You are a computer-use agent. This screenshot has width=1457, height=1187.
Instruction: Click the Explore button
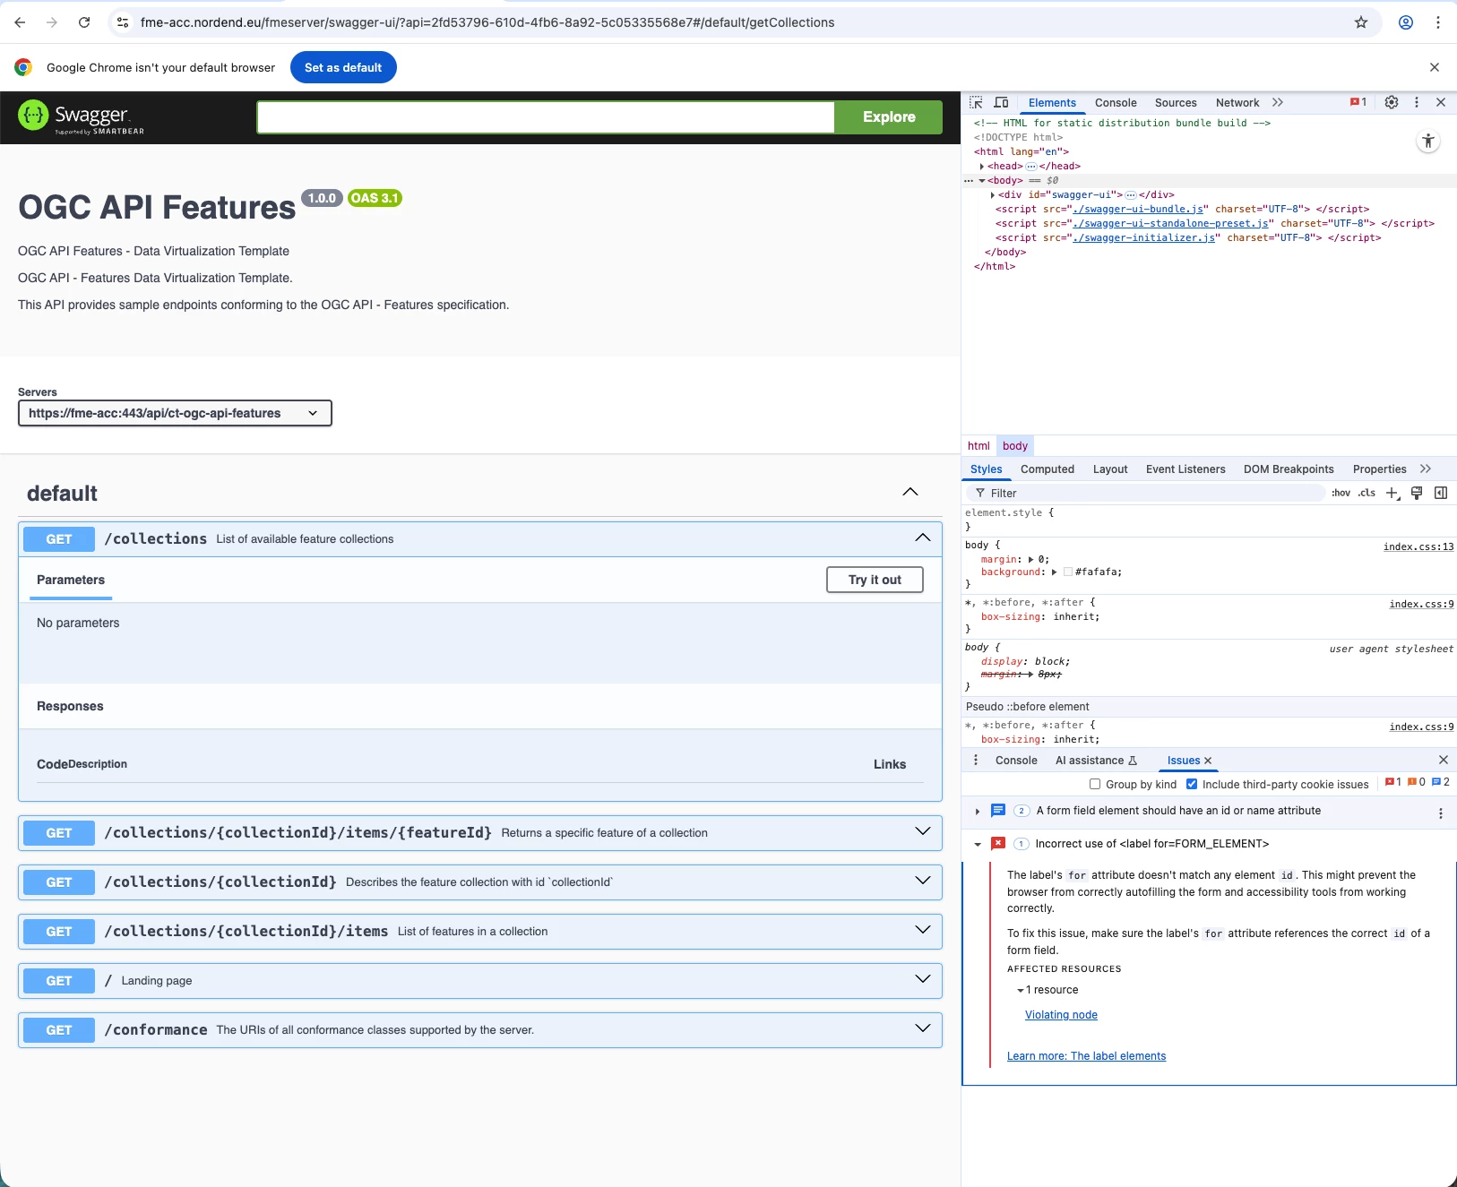[x=889, y=117]
